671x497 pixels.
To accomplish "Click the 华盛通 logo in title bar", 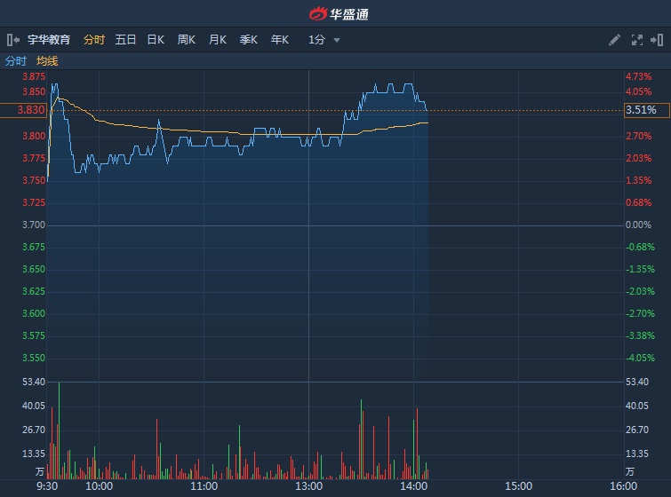I will (x=338, y=13).
